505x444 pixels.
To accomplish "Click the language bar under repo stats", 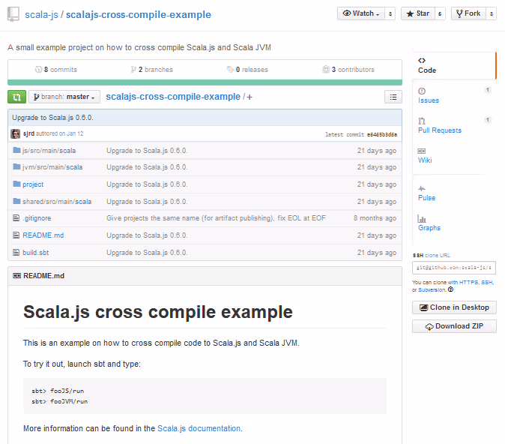I will point(205,82).
